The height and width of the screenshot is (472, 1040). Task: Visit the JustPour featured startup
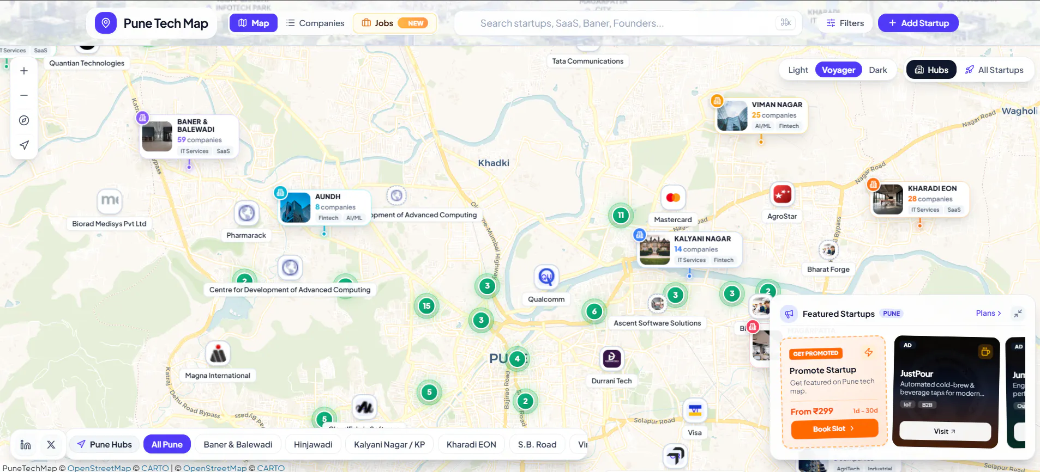pyautogui.click(x=945, y=431)
